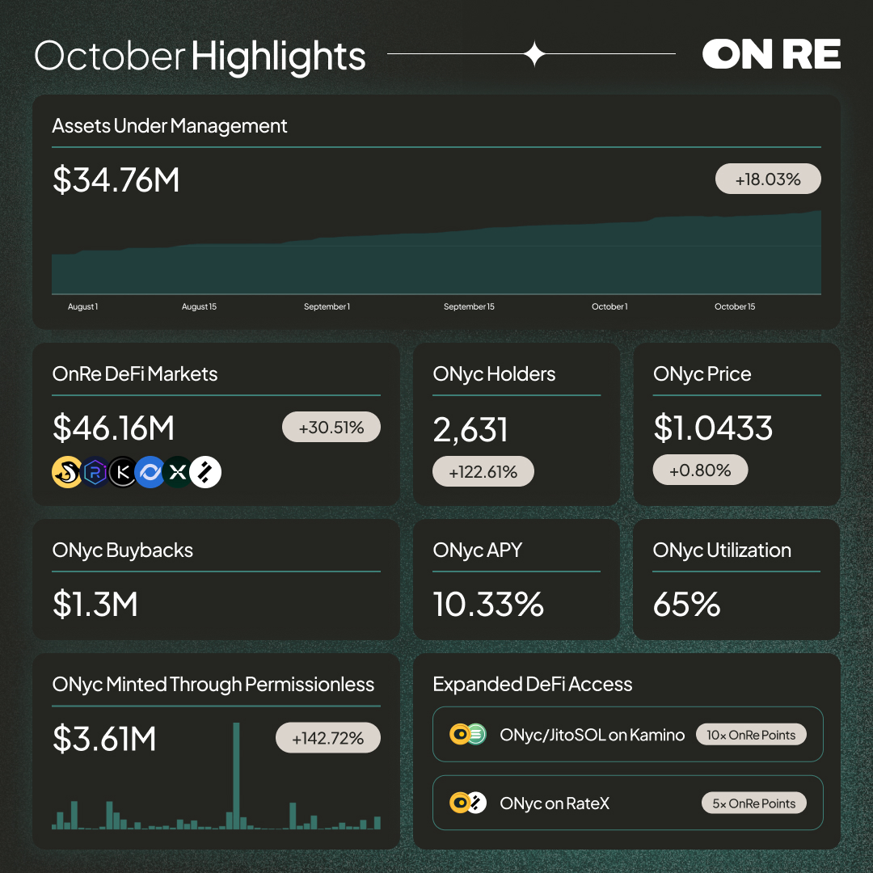Expand the ONyc/JitoSOL on Kamino row
This screenshot has width=873, height=873.
[x=627, y=734]
